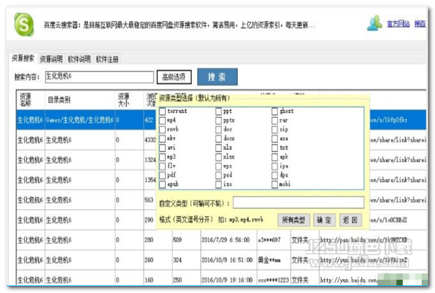
Task: Click the blue 搜索 button
Action: click(x=217, y=77)
